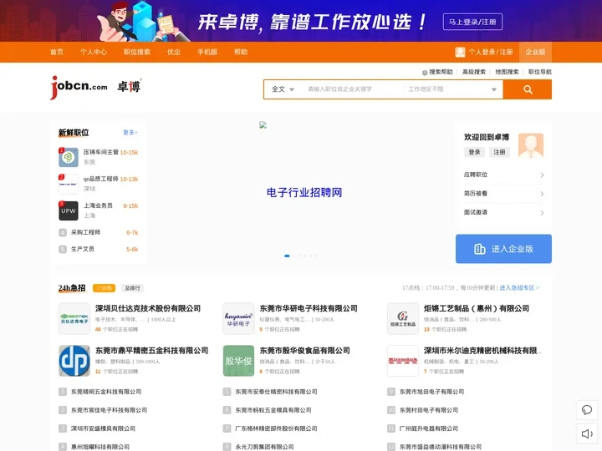Open the 地图搜索 link
The height and width of the screenshot is (451, 602).
coord(507,72)
